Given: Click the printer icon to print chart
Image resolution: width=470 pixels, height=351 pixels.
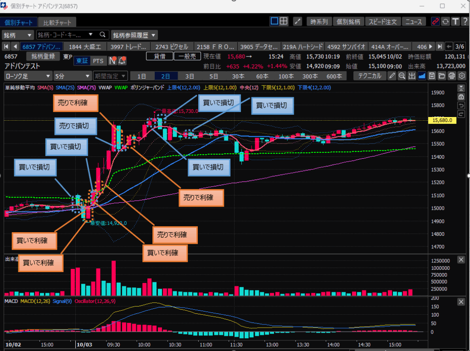Looking at the screenshot, I should [x=452, y=76].
